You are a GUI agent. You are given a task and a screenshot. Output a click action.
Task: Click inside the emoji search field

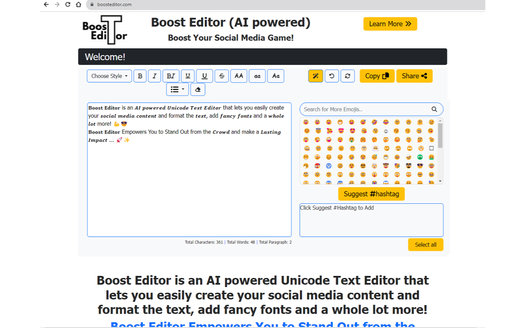click(x=361, y=109)
